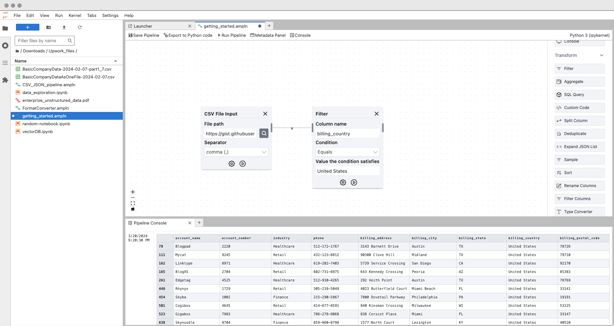This screenshot has width=614, height=326.
Task: Open the Separator comma dropdown
Action: [236, 152]
